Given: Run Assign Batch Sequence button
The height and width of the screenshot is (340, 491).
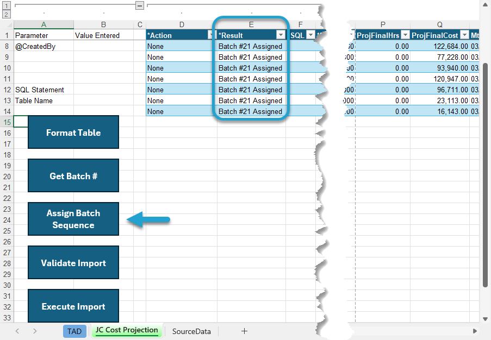Looking at the screenshot, I should click(x=73, y=219).
